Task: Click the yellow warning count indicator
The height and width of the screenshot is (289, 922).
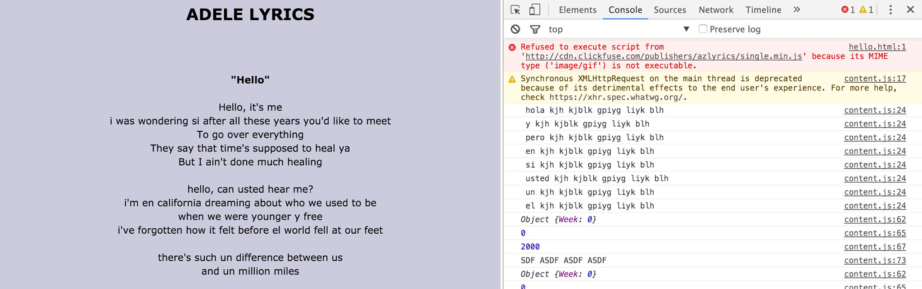Action: (867, 10)
